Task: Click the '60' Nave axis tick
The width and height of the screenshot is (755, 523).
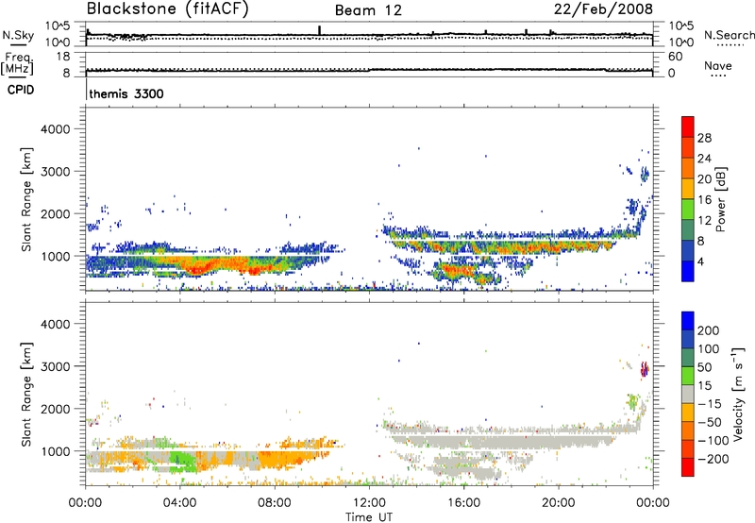Action: pyautogui.click(x=675, y=57)
